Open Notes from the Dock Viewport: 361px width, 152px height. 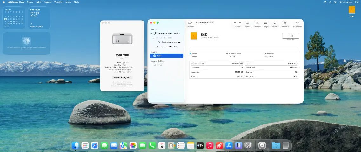tap(191, 145)
